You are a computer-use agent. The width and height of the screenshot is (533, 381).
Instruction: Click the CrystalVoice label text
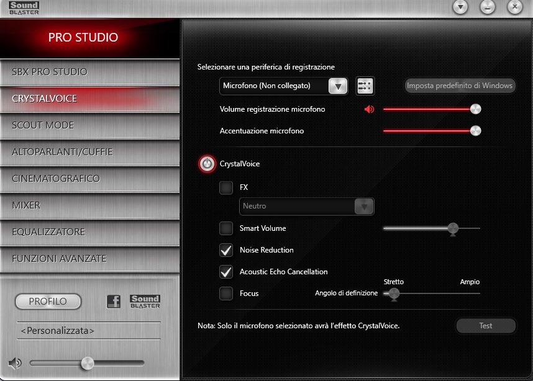pyautogui.click(x=240, y=164)
